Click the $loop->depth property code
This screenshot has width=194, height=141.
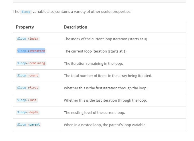tap(27, 112)
